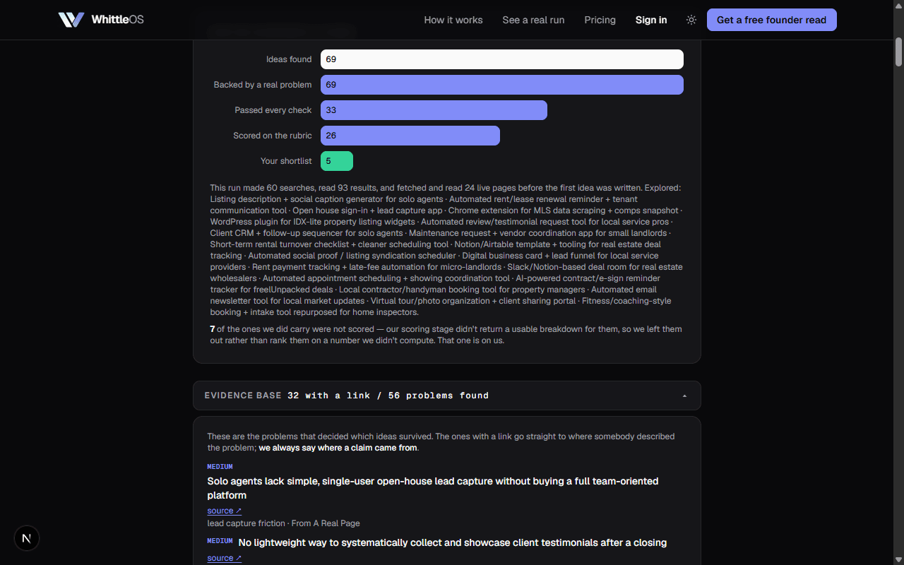Open source link for open-house lead capture problem

(x=225, y=511)
